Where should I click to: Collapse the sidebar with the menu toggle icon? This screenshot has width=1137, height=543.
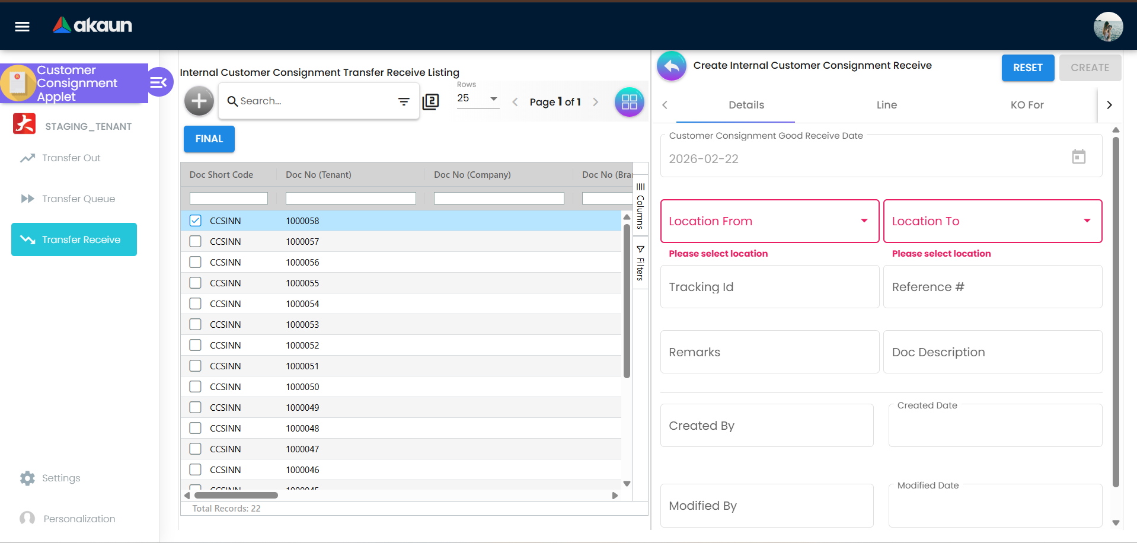coord(158,82)
